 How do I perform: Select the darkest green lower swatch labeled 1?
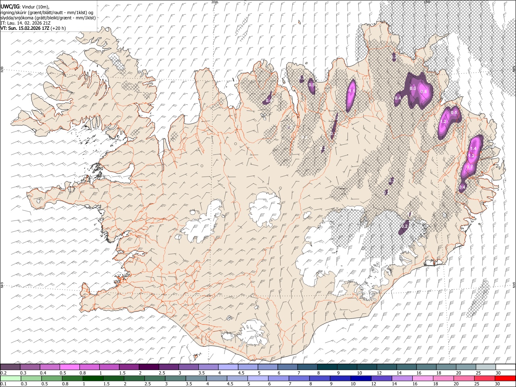(x=93, y=378)
